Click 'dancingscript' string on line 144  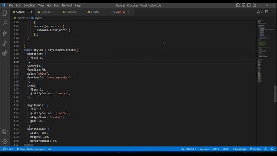pos(58,78)
